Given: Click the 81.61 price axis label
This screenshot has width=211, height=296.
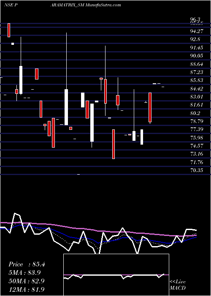Looking at the screenshot, I should (x=197, y=105).
